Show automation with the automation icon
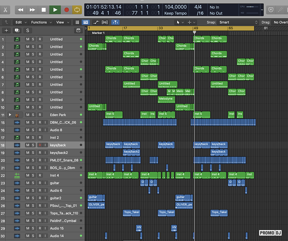This screenshot has width=288, height=241. coord(96,22)
